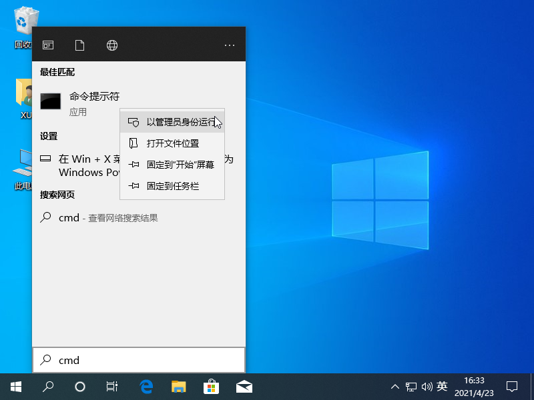Launch Microsoft Edge from taskbar

[x=146, y=386]
